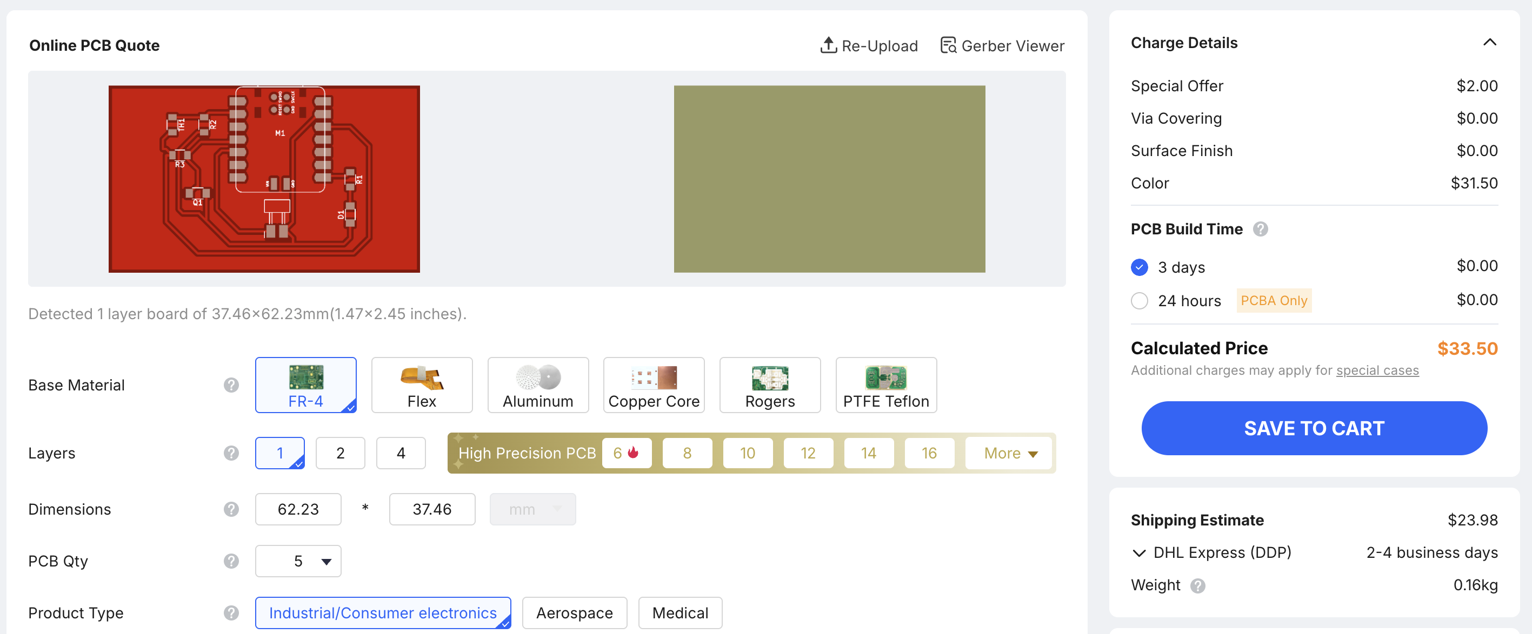Open the PCB Qty dropdown

[x=298, y=561]
